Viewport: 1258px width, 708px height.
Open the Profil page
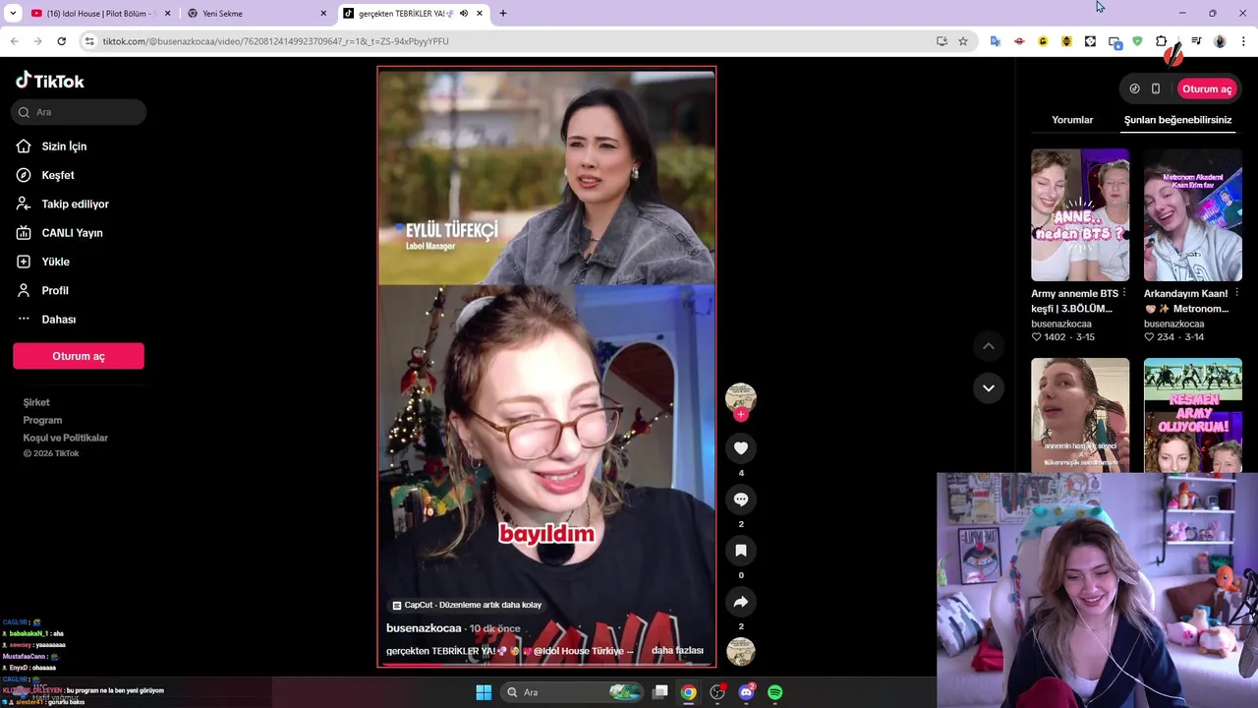(55, 290)
